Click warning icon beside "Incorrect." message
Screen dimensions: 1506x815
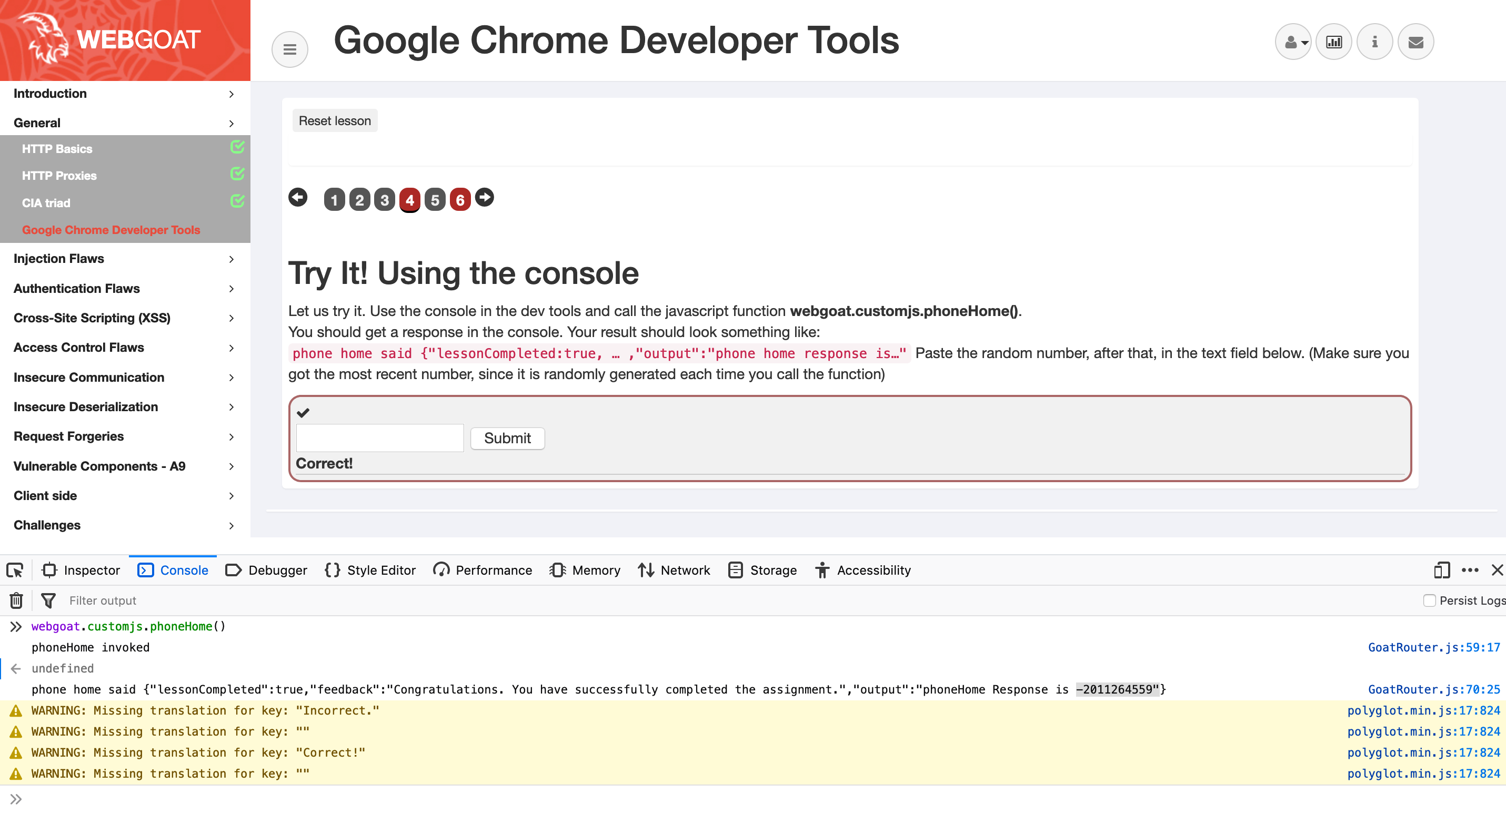tap(16, 711)
